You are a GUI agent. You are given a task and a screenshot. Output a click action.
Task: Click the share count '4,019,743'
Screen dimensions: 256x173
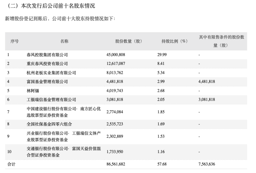[115, 91]
